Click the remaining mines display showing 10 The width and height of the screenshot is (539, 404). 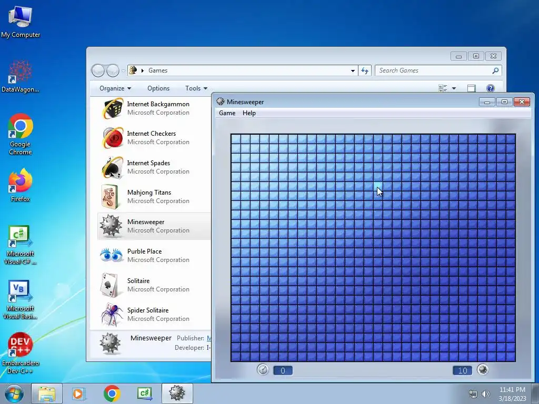point(462,370)
